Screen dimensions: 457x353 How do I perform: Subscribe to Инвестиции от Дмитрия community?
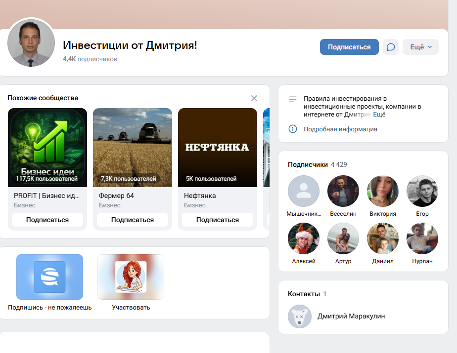click(349, 47)
